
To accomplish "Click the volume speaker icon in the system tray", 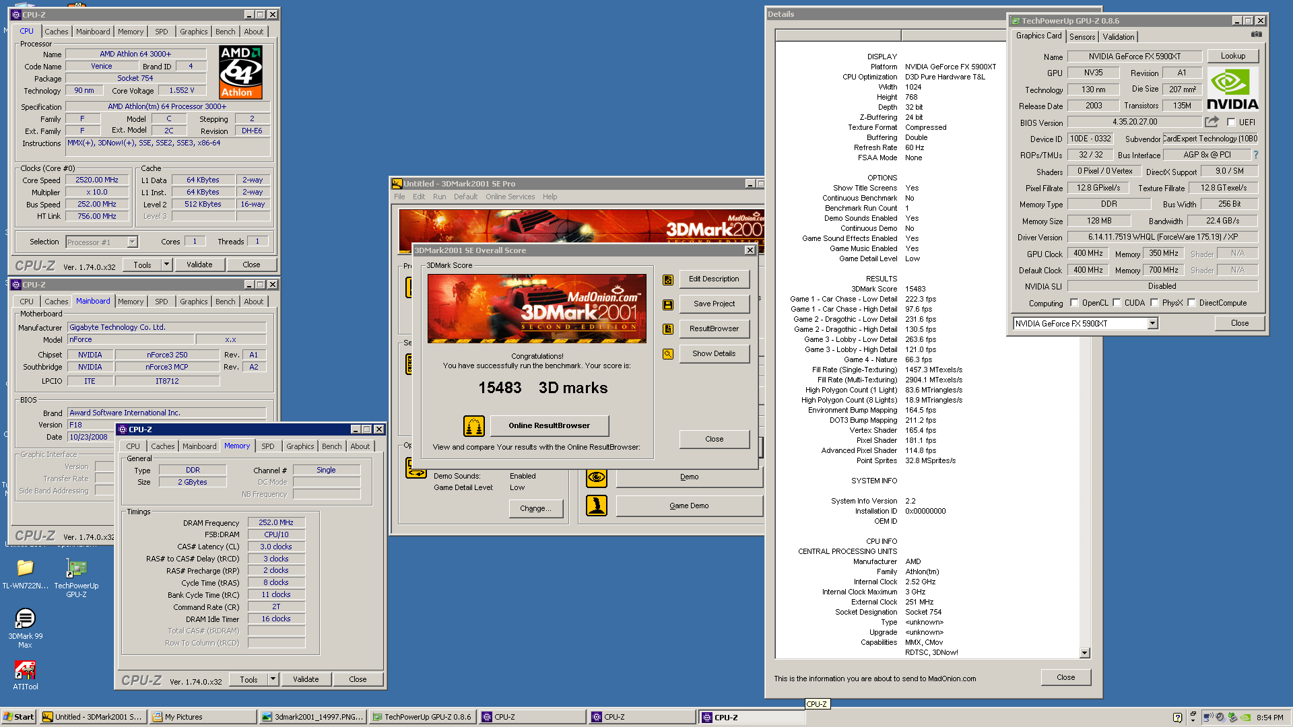I will coord(1220,717).
